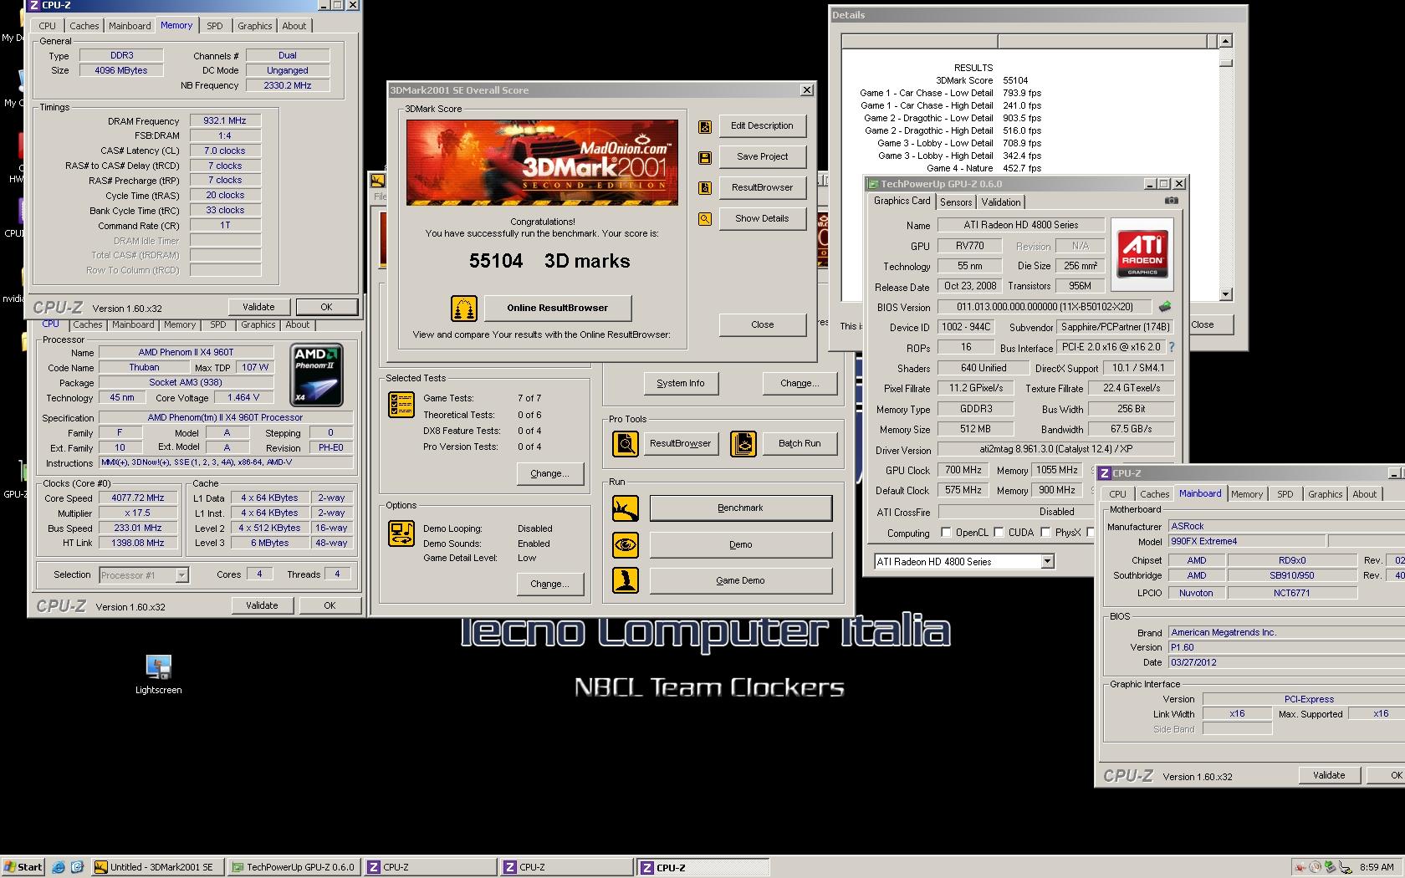
Task: Click the Demo eye icon
Action: pyautogui.click(x=626, y=544)
